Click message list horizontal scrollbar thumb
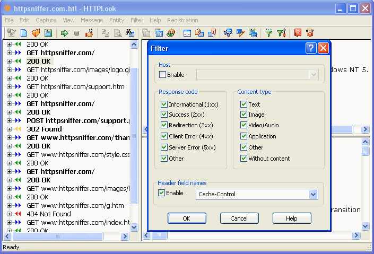This screenshot has height=254, width=374. point(58,236)
